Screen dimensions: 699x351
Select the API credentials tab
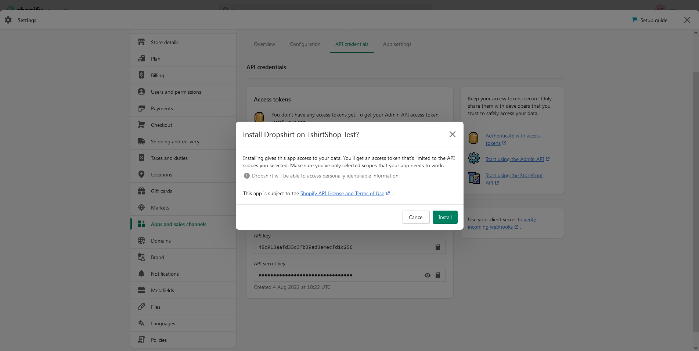[352, 44]
